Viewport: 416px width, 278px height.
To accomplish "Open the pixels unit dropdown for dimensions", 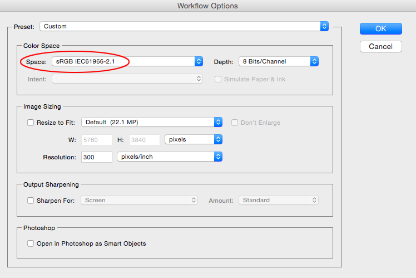I will 193,139.
